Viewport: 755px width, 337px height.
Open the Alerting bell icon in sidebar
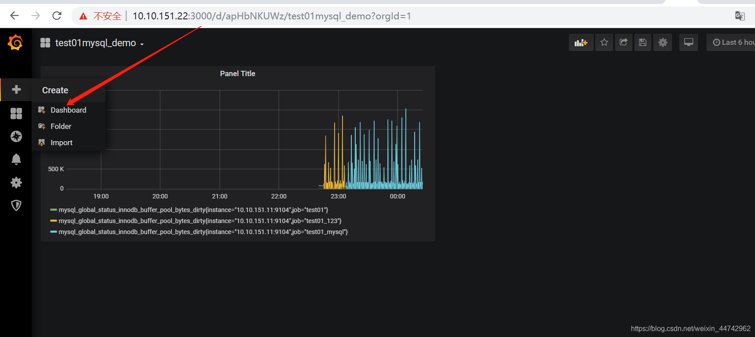(16, 159)
